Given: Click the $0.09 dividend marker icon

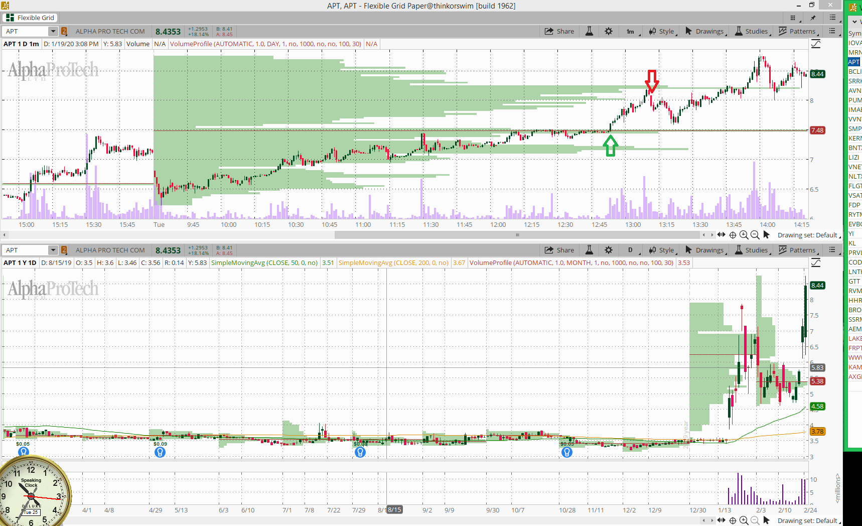Looking at the screenshot, I should (x=160, y=452).
